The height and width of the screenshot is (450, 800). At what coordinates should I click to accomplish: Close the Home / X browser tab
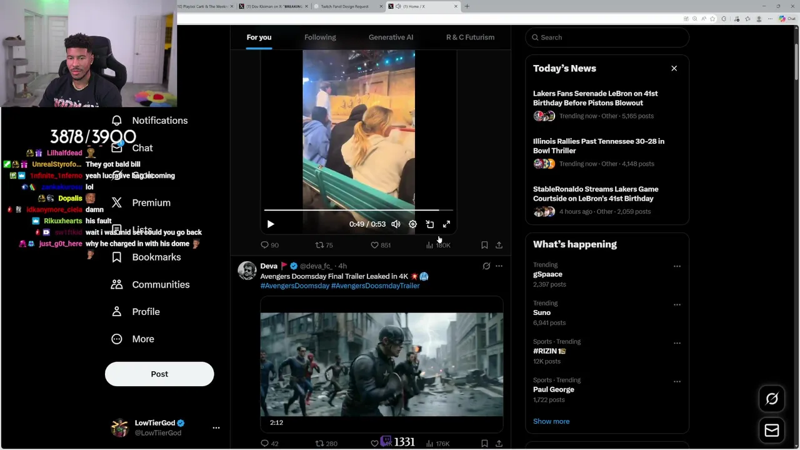[x=456, y=6]
